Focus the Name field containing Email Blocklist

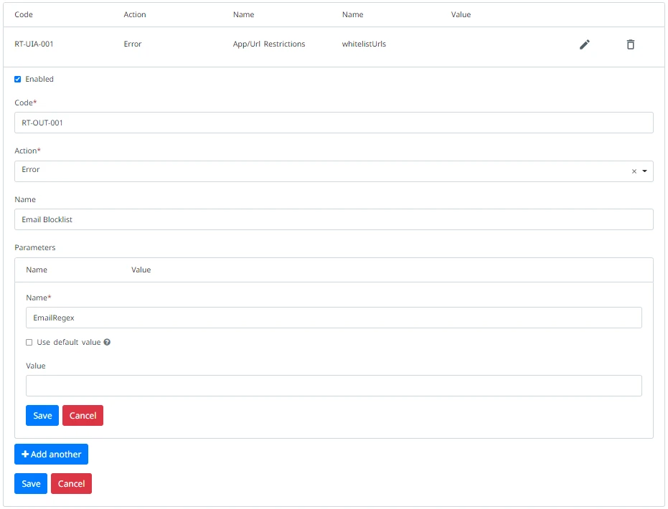click(334, 219)
